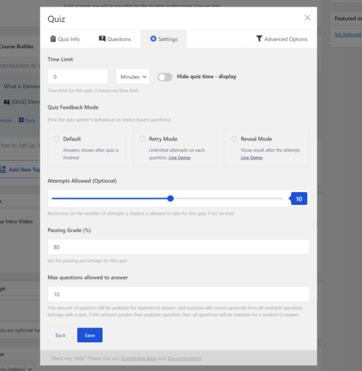Click the Add New Topic label in background
Screen dimensions: 362x371
tap(24, 170)
